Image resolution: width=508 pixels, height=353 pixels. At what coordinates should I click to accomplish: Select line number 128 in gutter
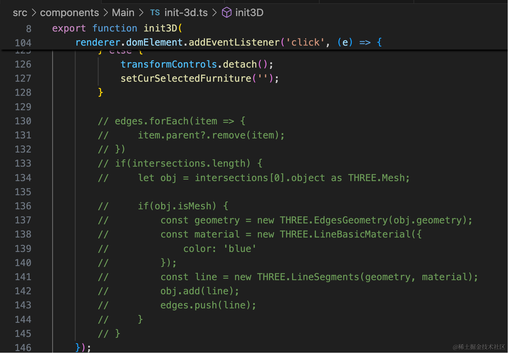23,93
